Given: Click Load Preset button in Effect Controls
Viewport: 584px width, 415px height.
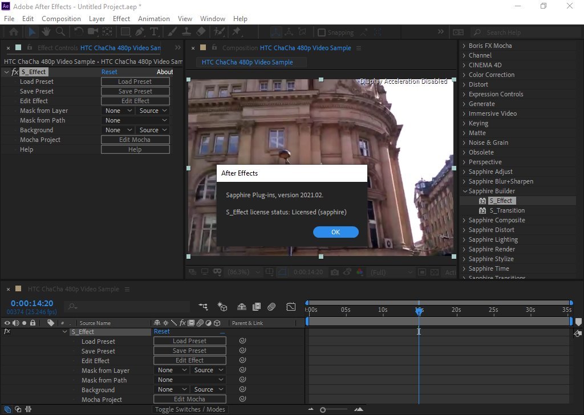Looking at the screenshot, I should 135,82.
